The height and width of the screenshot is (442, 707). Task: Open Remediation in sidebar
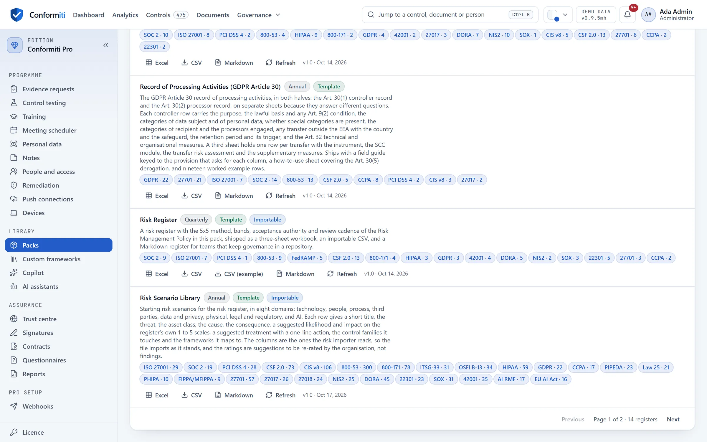pyautogui.click(x=59, y=185)
